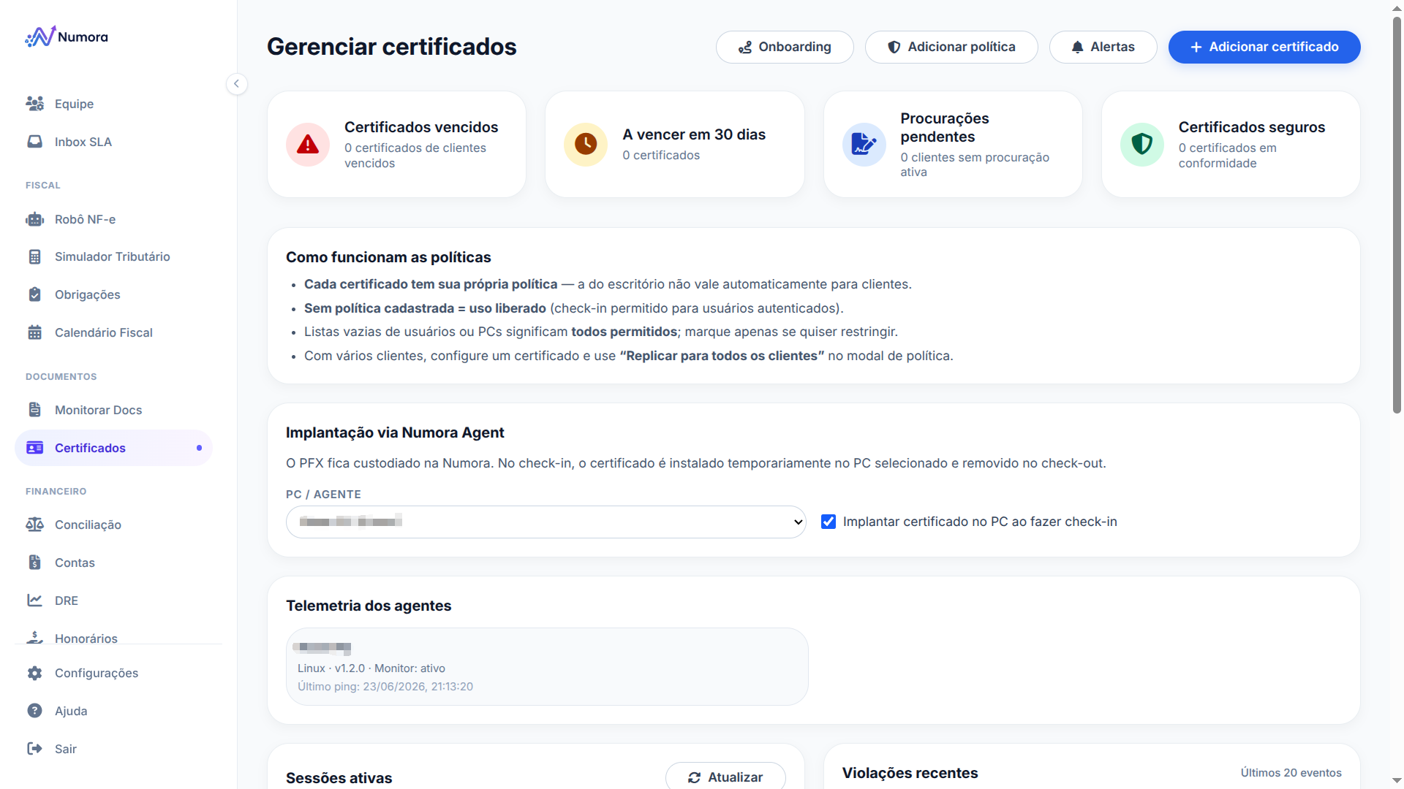Click the Ajuda question mark icon

coord(34,711)
